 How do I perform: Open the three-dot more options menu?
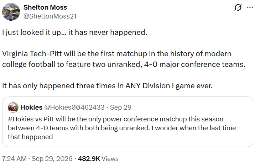pyautogui.click(x=250, y=7)
